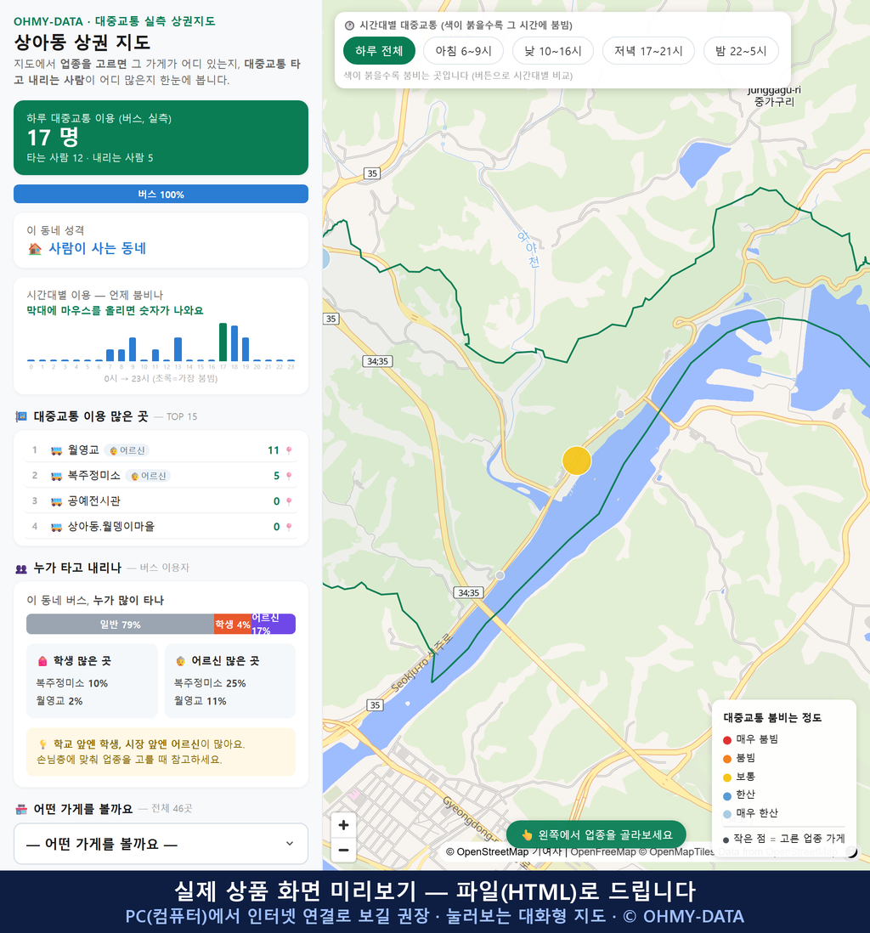Click the 어르신 17% purple segment

(x=274, y=625)
